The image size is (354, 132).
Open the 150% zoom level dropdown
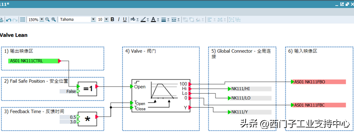click(42, 20)
